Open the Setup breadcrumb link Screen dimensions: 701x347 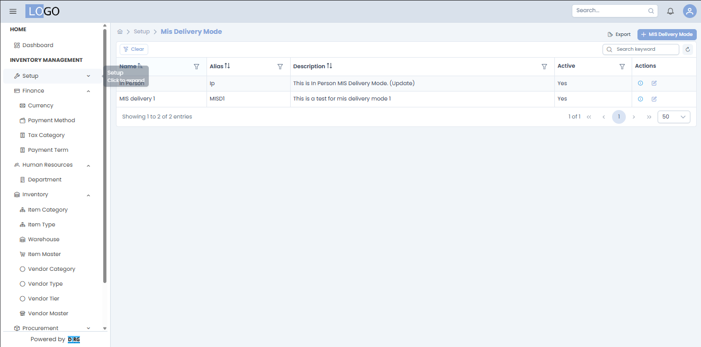point(141,31)
